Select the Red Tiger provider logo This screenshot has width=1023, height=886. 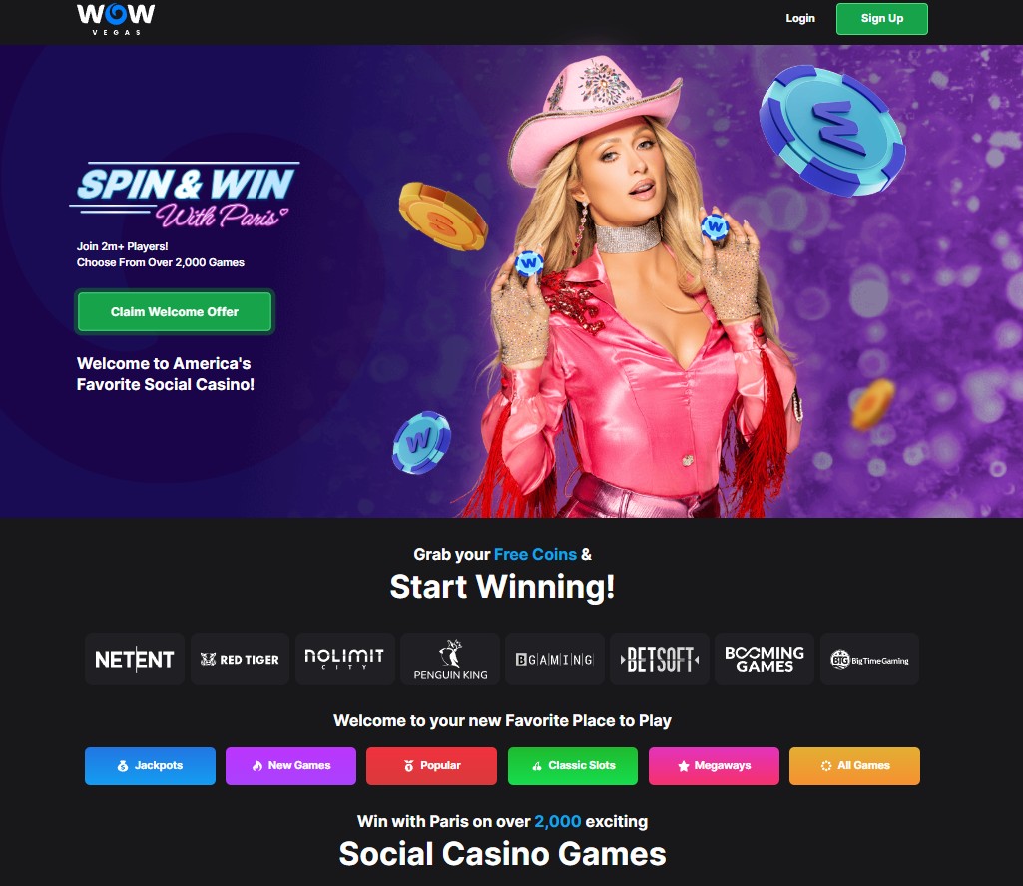point(240,659)
